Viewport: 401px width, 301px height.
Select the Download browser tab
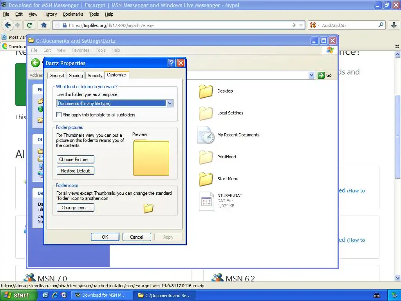click(14, 46)
